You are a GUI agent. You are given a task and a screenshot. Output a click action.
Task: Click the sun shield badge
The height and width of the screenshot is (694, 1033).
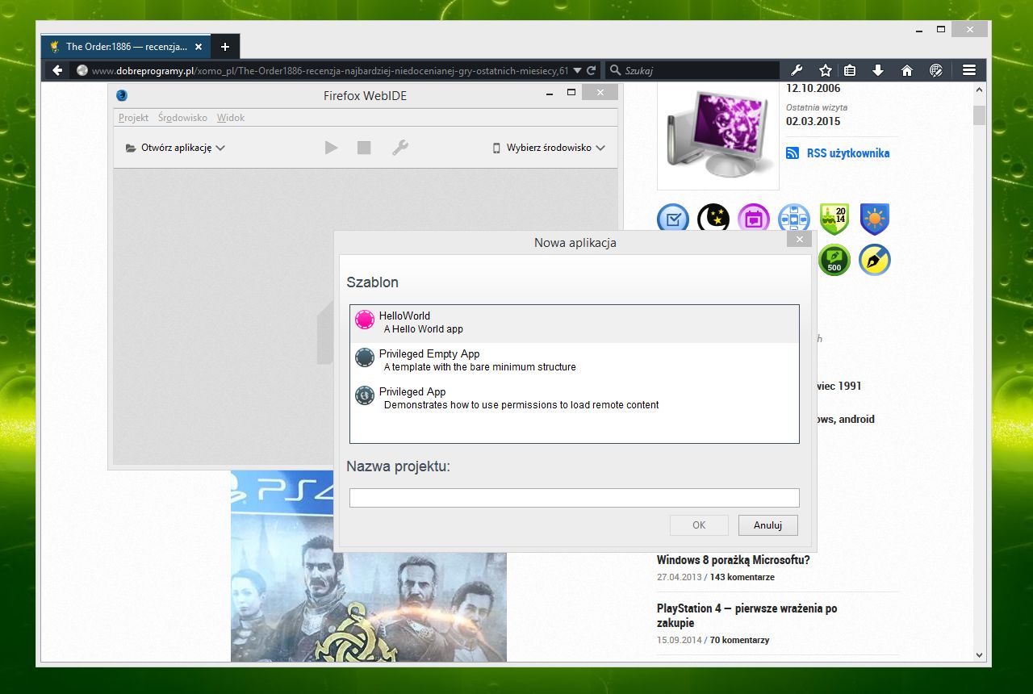click(875, 218)
